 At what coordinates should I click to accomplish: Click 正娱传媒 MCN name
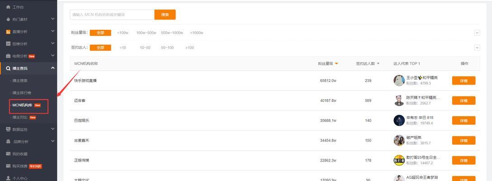[81, 160]
